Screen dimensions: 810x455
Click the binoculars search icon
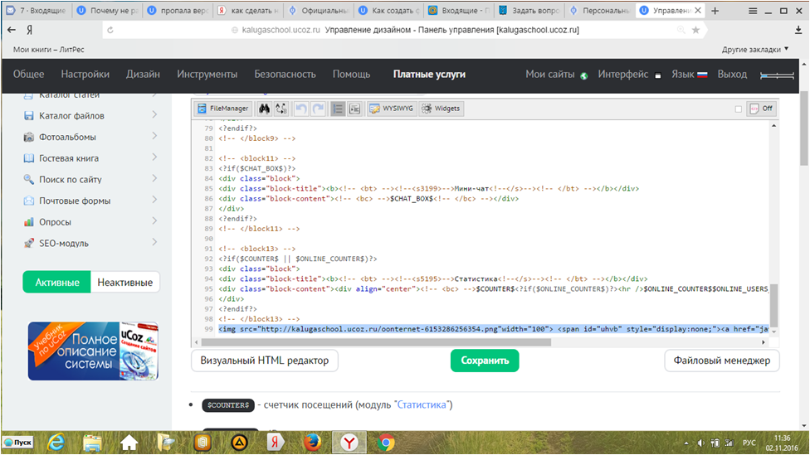[x=265, y=109]
